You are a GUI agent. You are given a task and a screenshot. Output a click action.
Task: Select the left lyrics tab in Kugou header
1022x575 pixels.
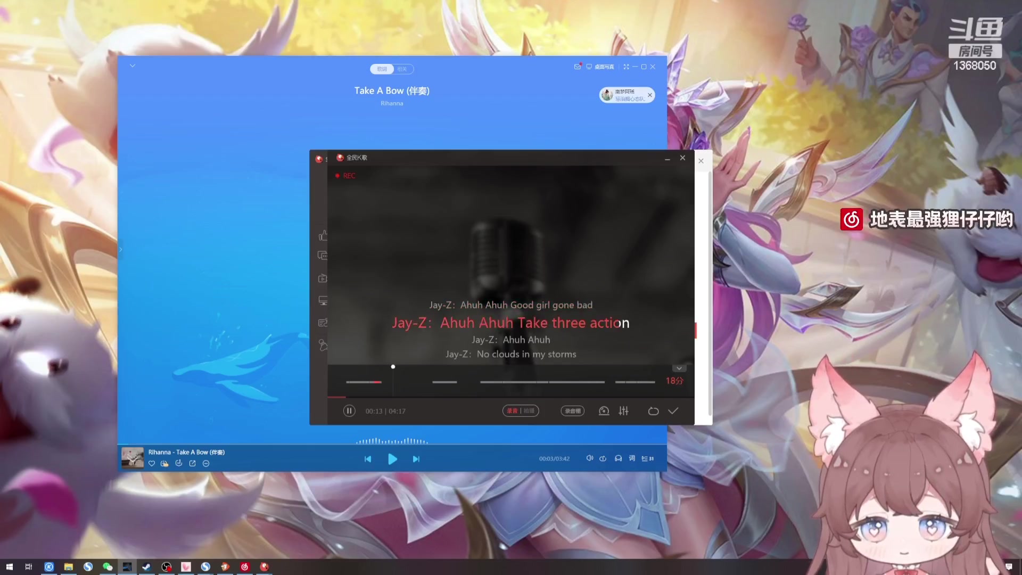click(x=382, y=69)
